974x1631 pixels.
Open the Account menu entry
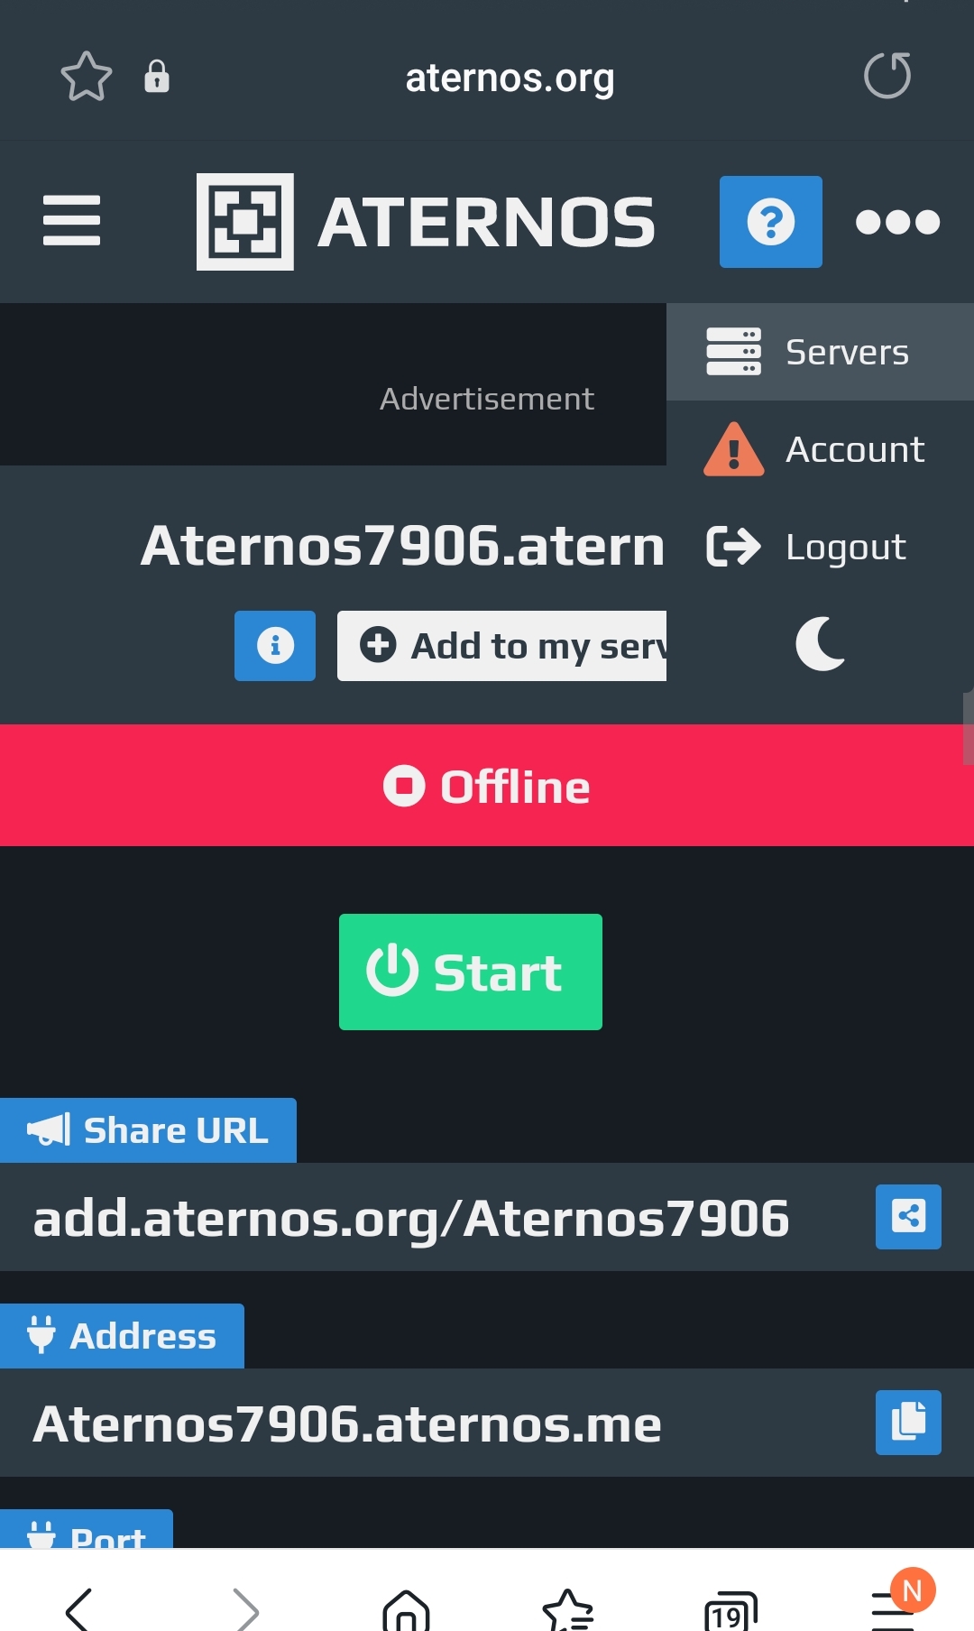(820, 449)
